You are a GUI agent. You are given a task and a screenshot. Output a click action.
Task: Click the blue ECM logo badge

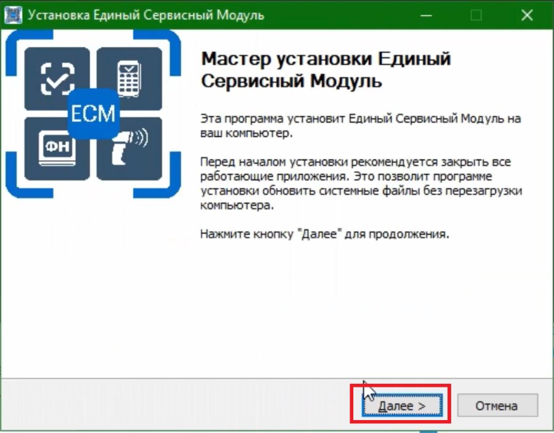pos(94,113)
